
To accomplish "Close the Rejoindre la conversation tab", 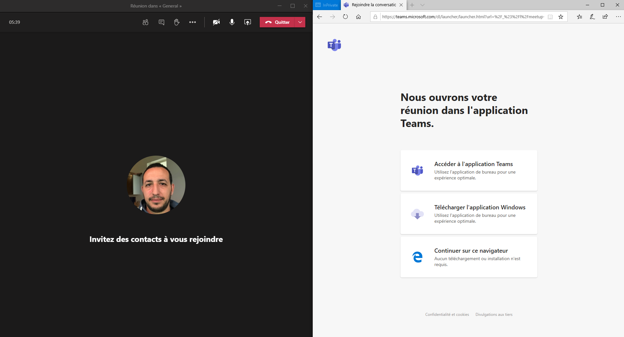I will click(x=401, y=5).
